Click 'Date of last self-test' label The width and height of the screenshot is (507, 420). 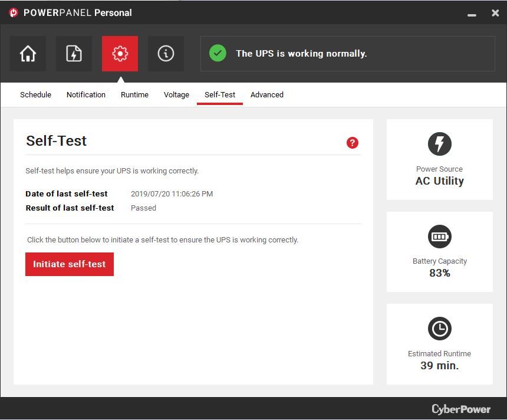pos(66,194)
